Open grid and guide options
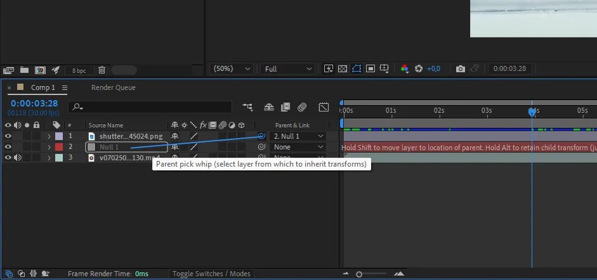 pos(384,69)
